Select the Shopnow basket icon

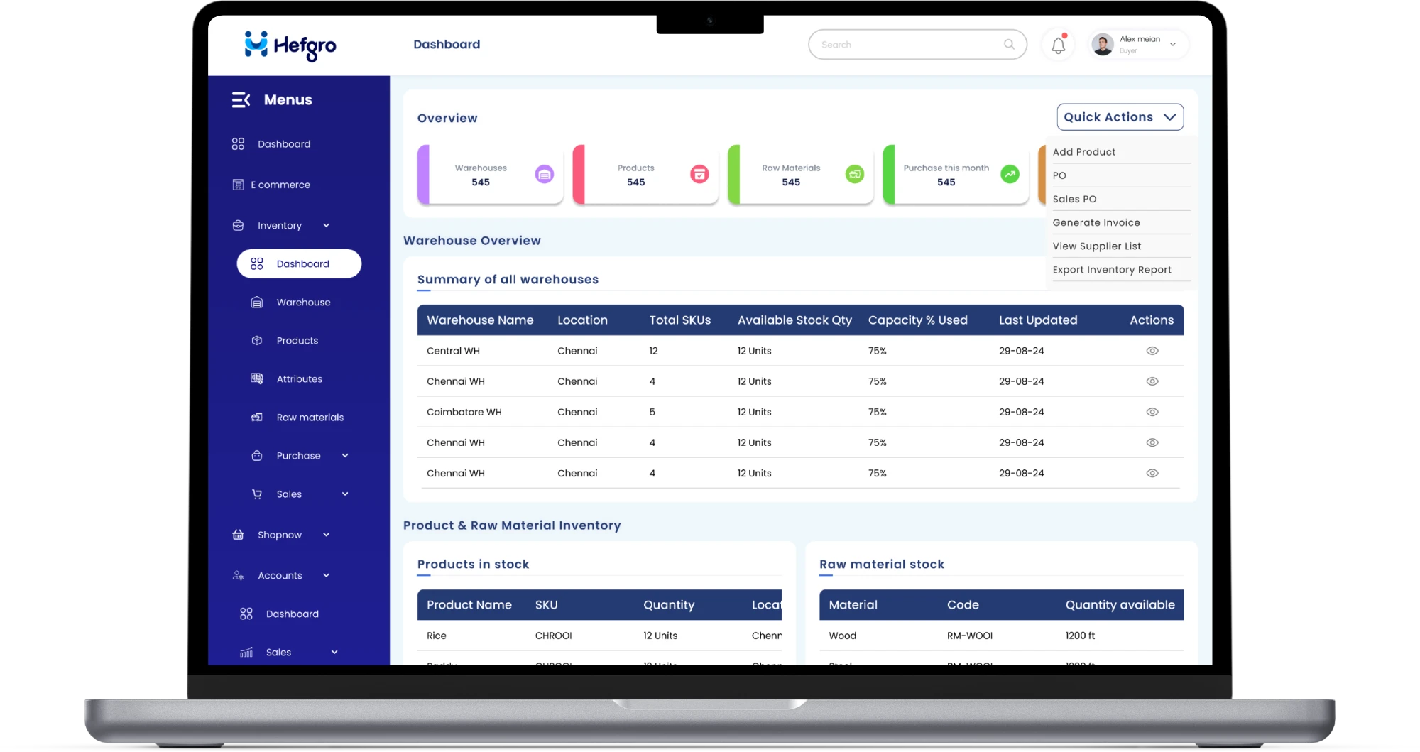pyautogui.click(x=238, y=534)
